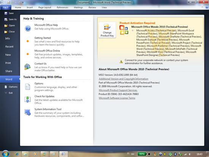Image resolution: width=209 pixels, height=157 pixels.
Task: Click the green 99% battery indicator
Action: pyautogui.click(x=142, y=154)
